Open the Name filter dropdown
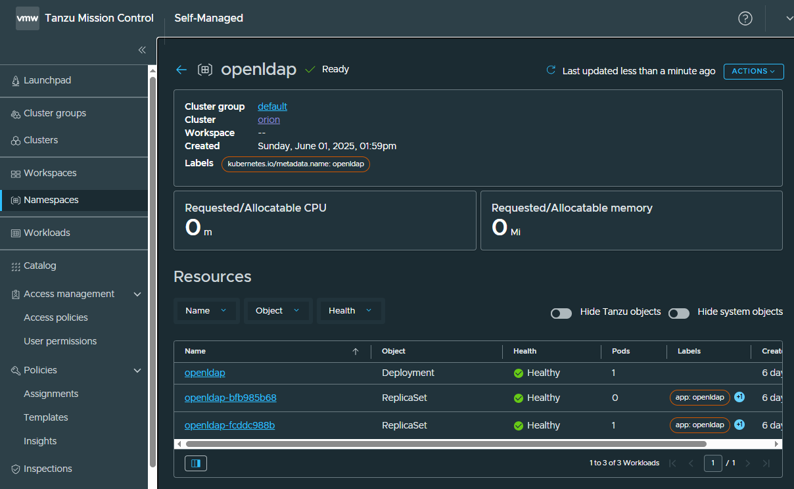 coord(206,311)
